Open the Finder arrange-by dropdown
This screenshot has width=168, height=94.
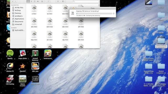(43, 1)
